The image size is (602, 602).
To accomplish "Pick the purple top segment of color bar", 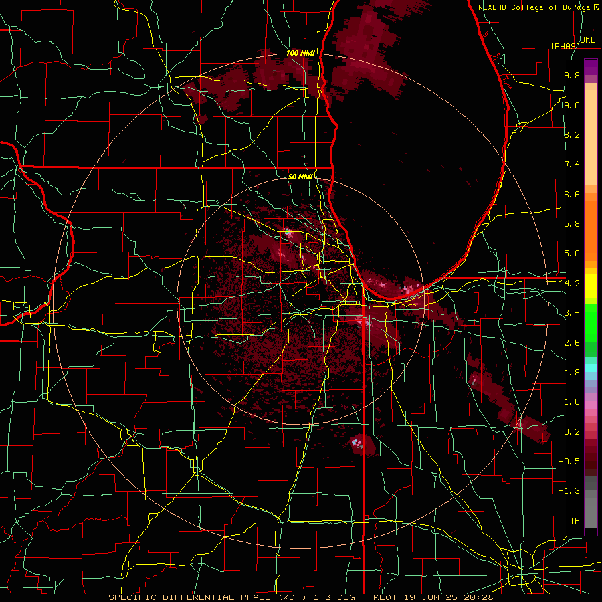I will coord(591,67).
